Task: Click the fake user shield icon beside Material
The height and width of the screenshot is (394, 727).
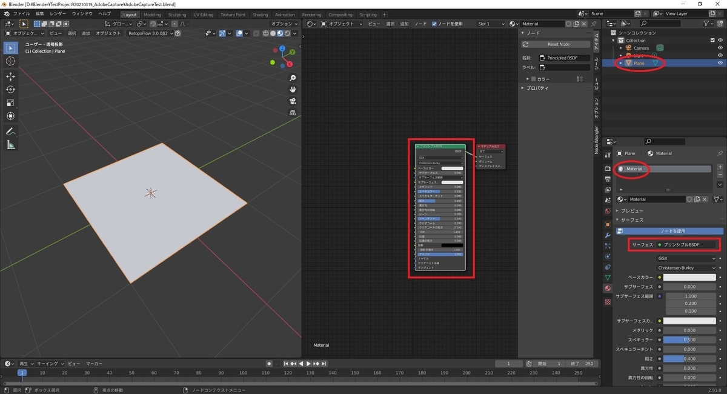Action: 568,24
